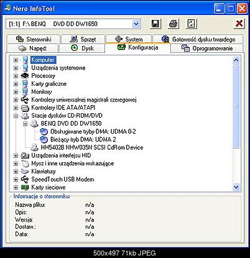Select the BENQ DVD DD DW1650 drive icon
This screenshot has height=258, width=250.
point(34,124)
